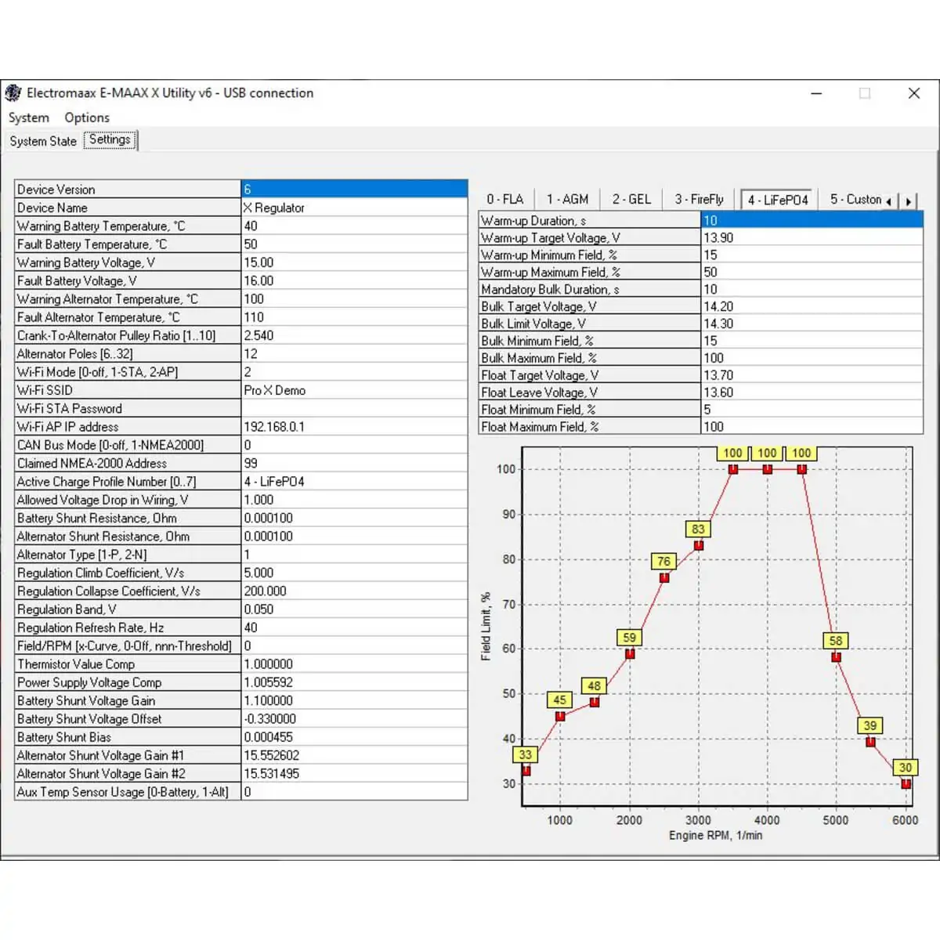
Task: Open the Options menu
Action: [x=87, y=117]
